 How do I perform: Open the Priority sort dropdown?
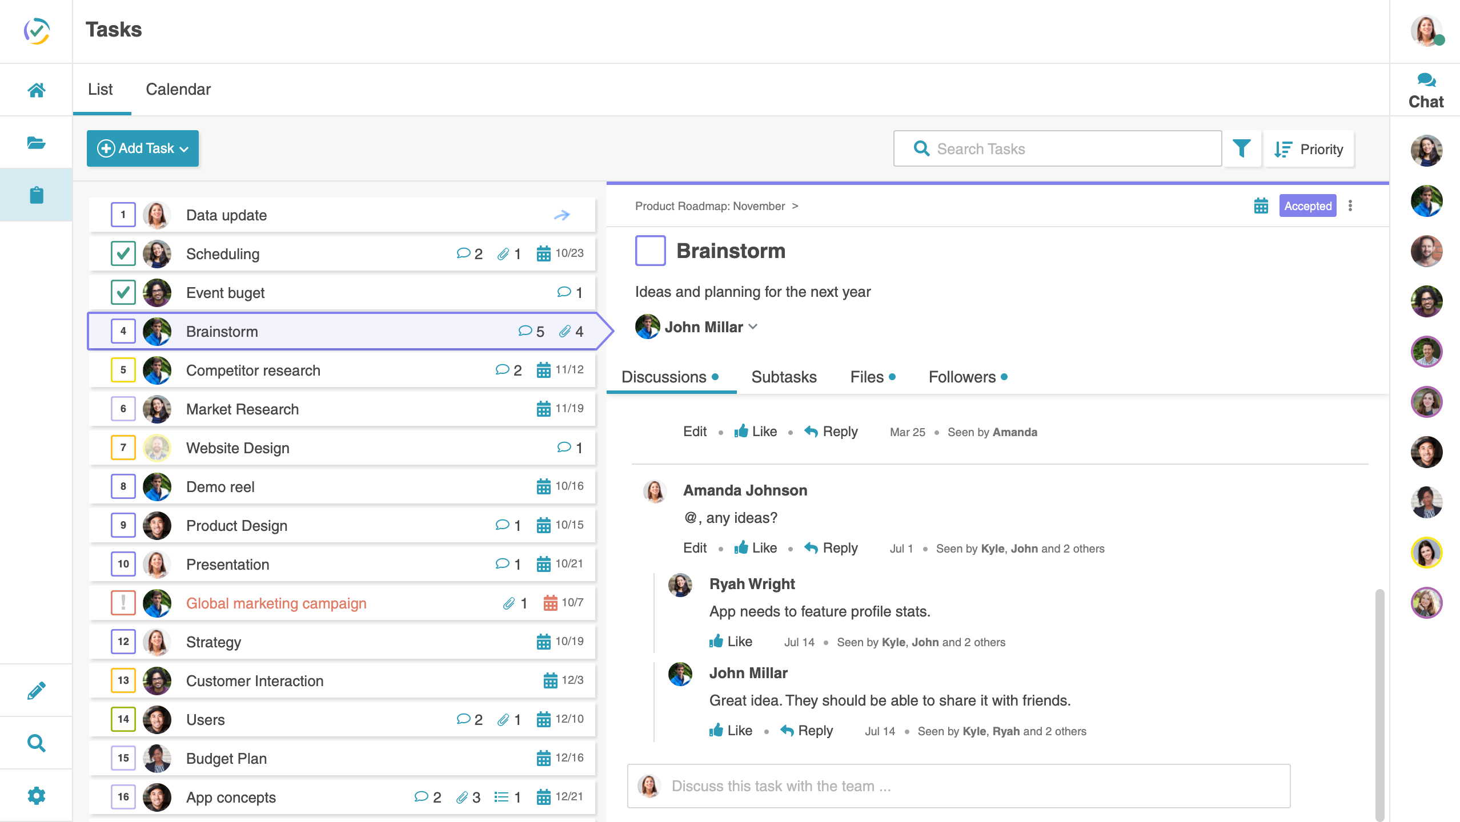[1309, 149]
